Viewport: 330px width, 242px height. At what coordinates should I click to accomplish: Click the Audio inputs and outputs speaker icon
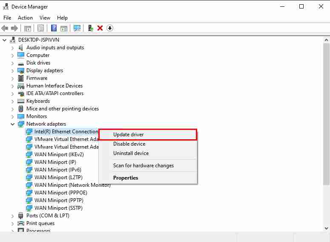(x=20, y=48)
